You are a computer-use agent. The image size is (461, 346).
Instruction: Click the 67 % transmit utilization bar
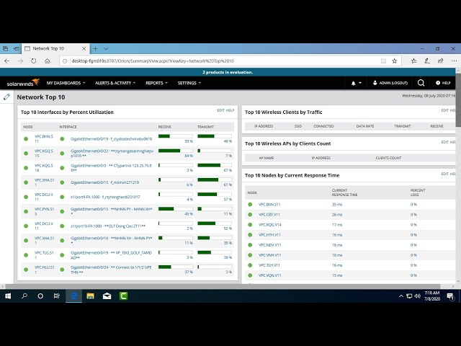215,165
